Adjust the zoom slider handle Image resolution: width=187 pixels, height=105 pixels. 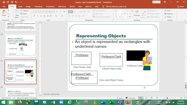[x=167, y=98]
